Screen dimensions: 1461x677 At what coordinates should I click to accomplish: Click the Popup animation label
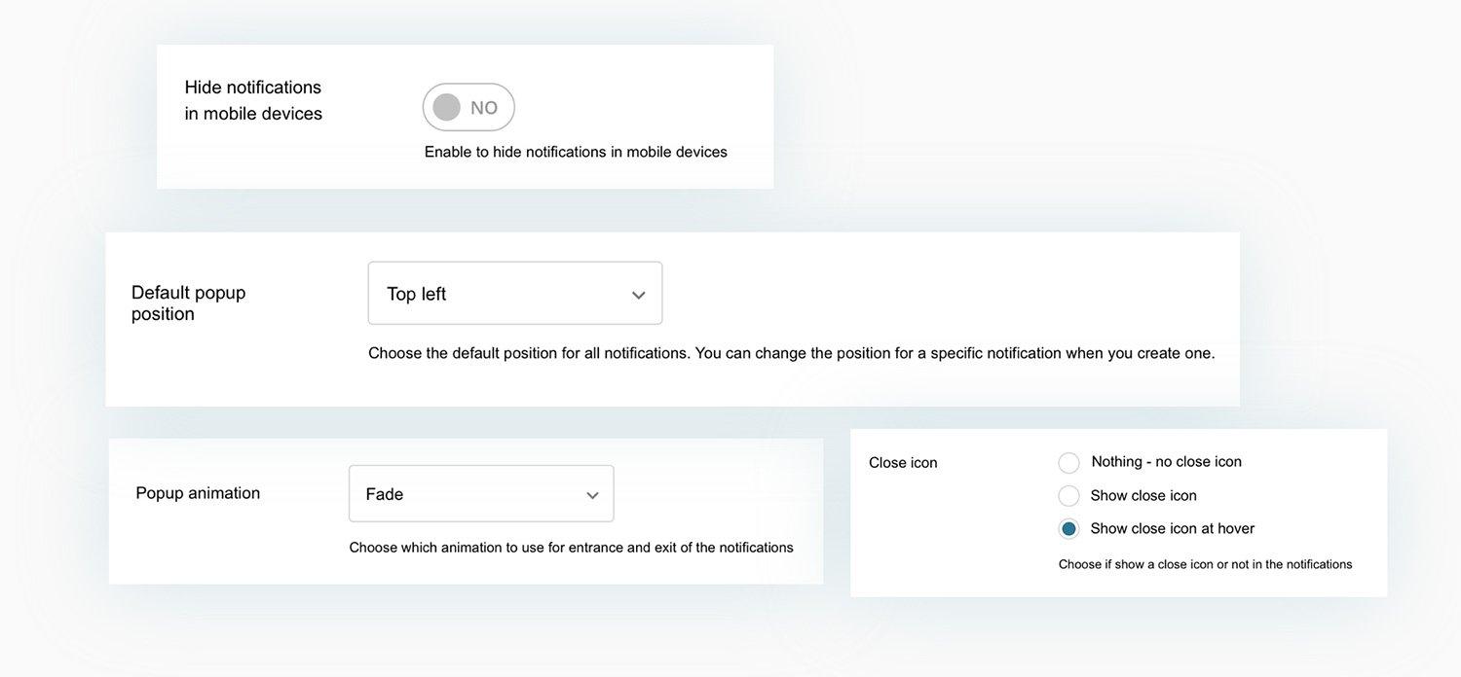(x=198, y=493)
